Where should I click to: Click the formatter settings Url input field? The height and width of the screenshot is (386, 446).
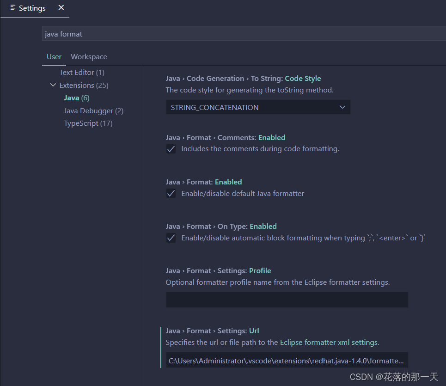pyautogui.click(x=287, y=360)
